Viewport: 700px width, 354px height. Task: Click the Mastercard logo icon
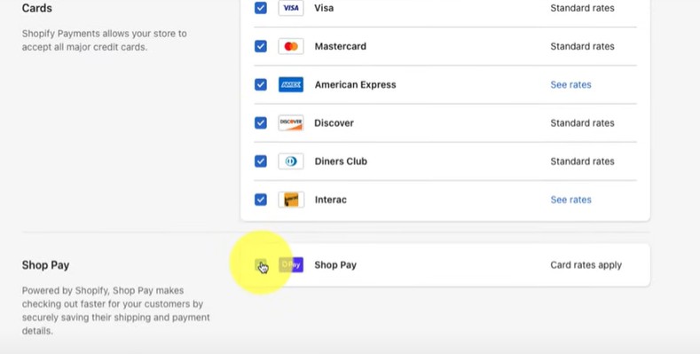[291, 46]
